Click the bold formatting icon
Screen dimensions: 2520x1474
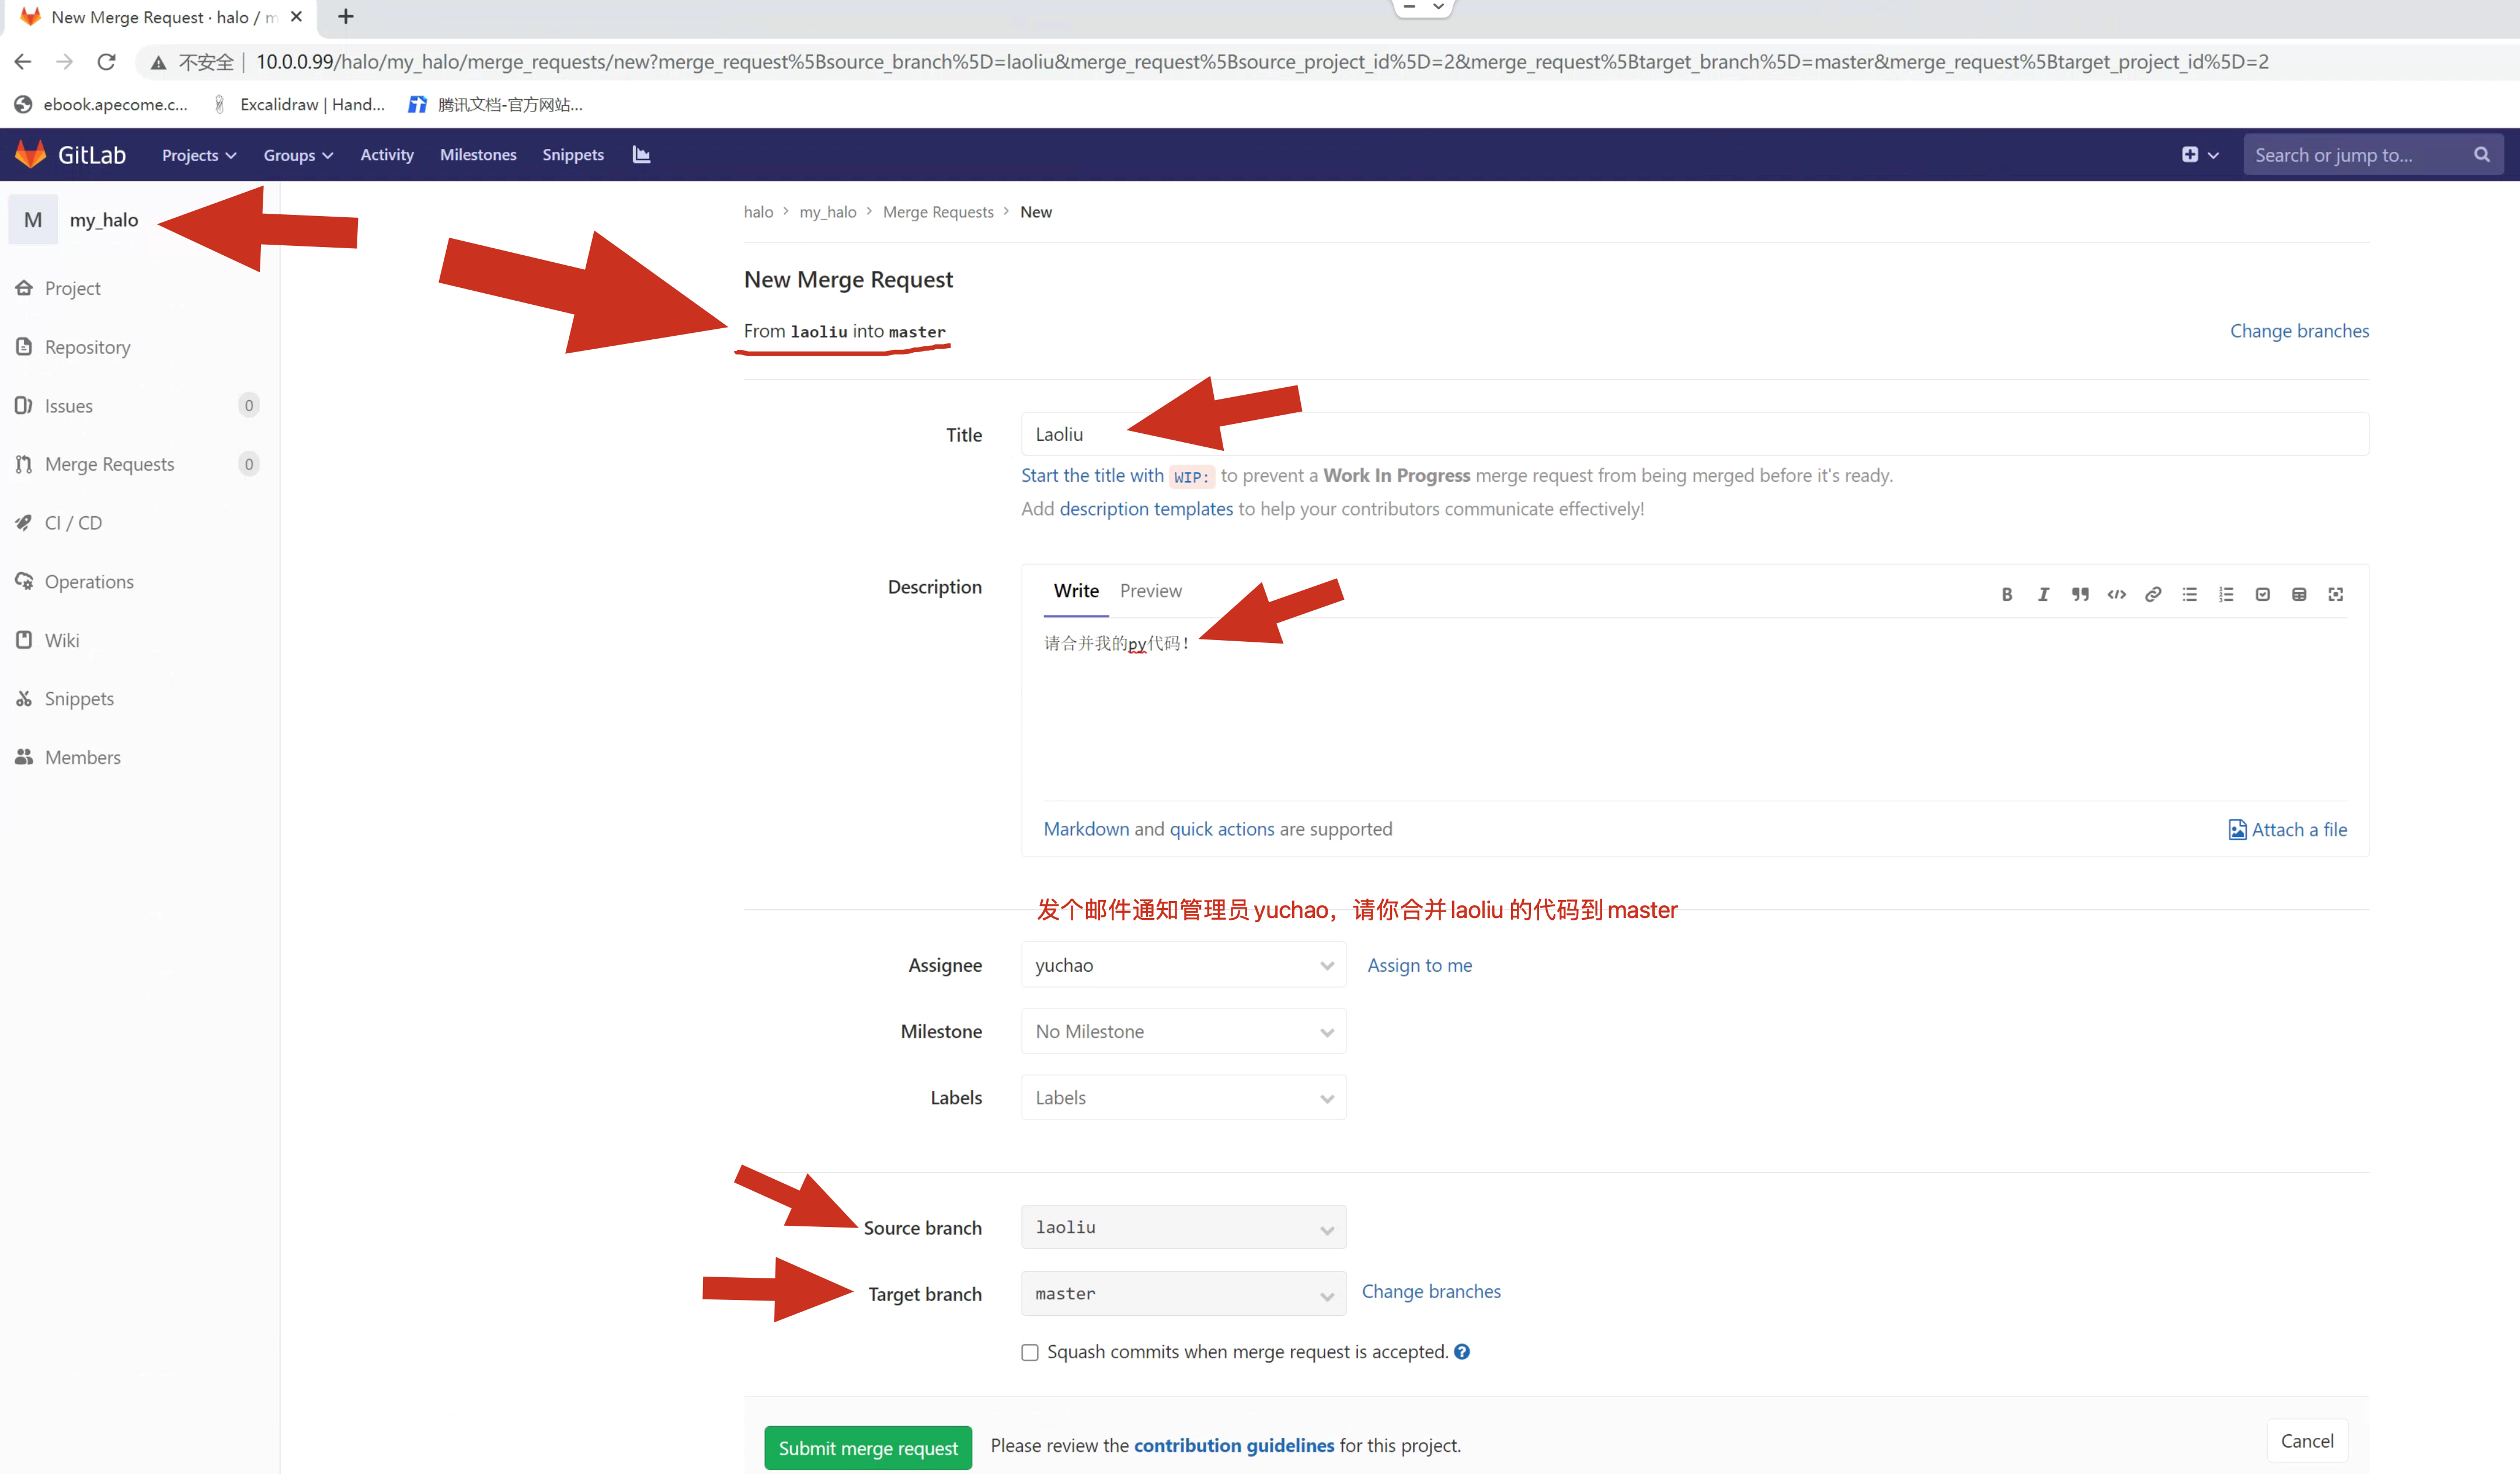click(x=2006, y=594)
